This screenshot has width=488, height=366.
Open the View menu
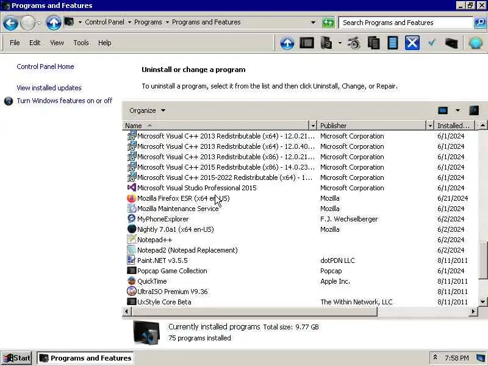pyautogui.click(x=57, y=43)
